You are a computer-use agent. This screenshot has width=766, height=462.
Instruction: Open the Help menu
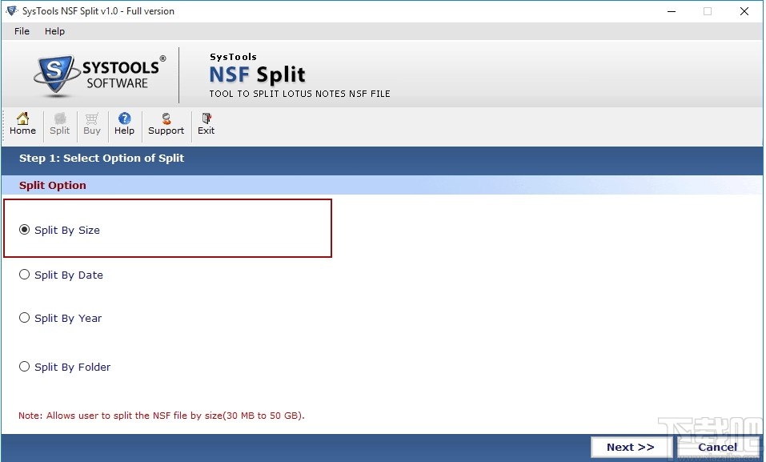(54, 31)
